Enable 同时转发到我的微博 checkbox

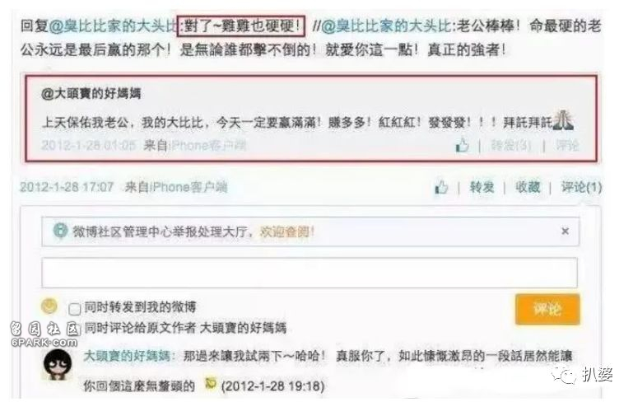(x=75, y=309)
